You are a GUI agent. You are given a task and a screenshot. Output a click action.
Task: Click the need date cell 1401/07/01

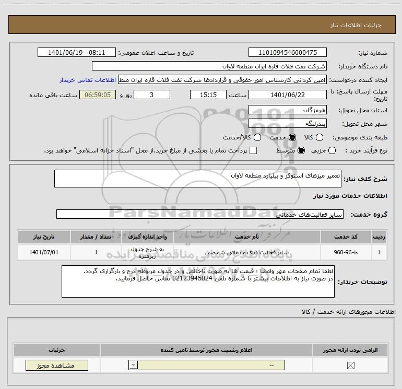tap(44, 252)
